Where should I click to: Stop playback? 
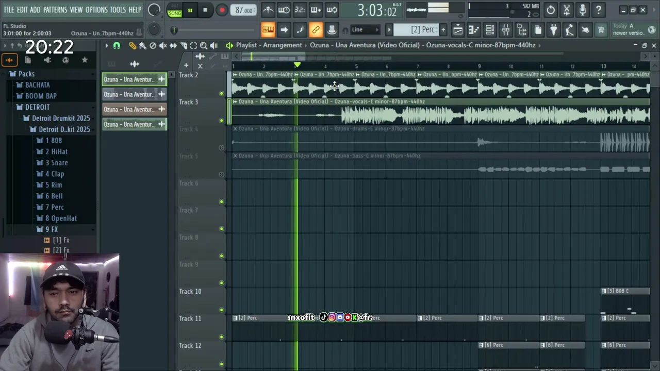point(205,10)
